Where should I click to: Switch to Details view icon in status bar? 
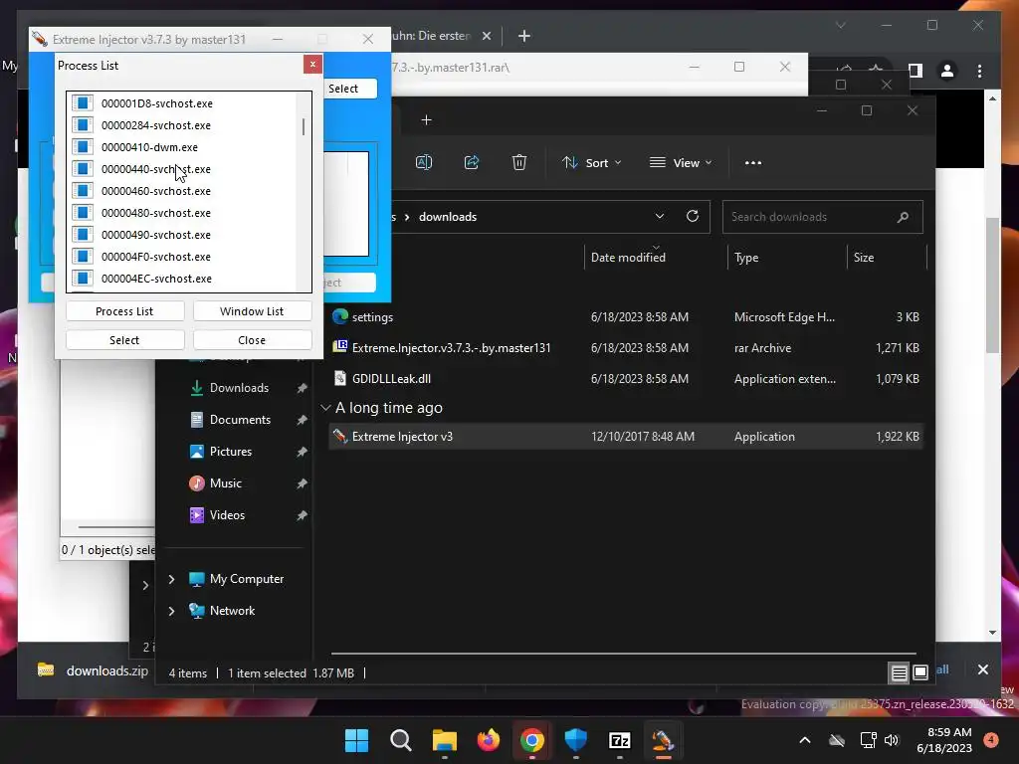pos(899,673)
